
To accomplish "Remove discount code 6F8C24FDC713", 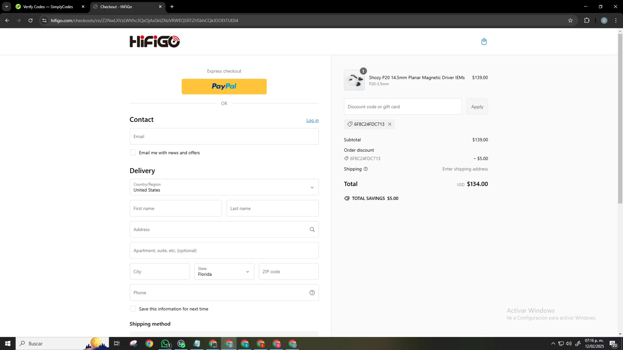I will point(390,124).
